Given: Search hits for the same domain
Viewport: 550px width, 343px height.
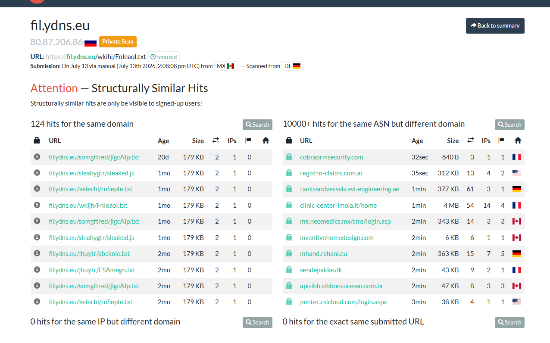Looking at the screenshot, I should (257, 125).
